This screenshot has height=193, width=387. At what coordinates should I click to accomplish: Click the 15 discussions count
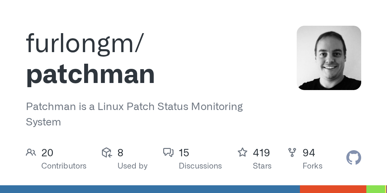click(x=184, y=153)
